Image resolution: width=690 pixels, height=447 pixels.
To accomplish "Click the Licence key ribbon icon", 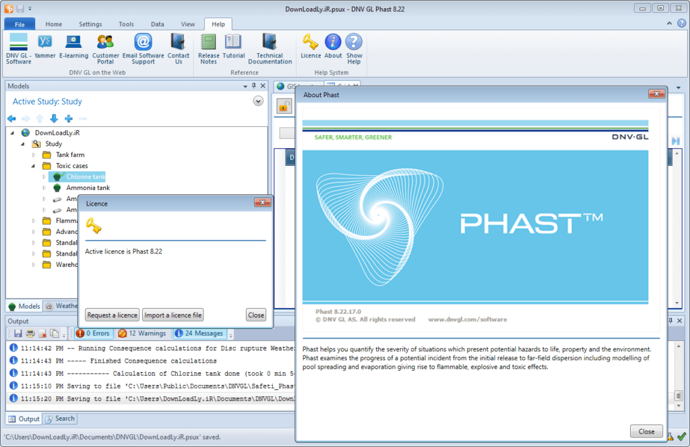I will (x=311, y=46).
